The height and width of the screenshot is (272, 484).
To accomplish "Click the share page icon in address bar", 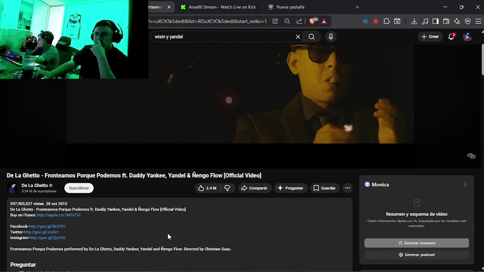I will pos(299,22).
